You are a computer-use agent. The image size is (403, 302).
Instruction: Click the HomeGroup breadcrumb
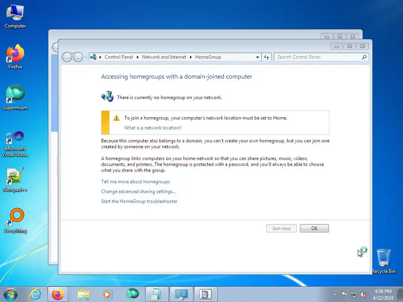[x=208, y=57]
